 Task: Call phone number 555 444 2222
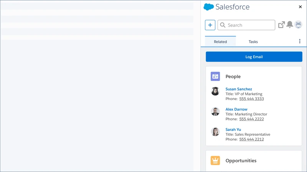(251, 119)
